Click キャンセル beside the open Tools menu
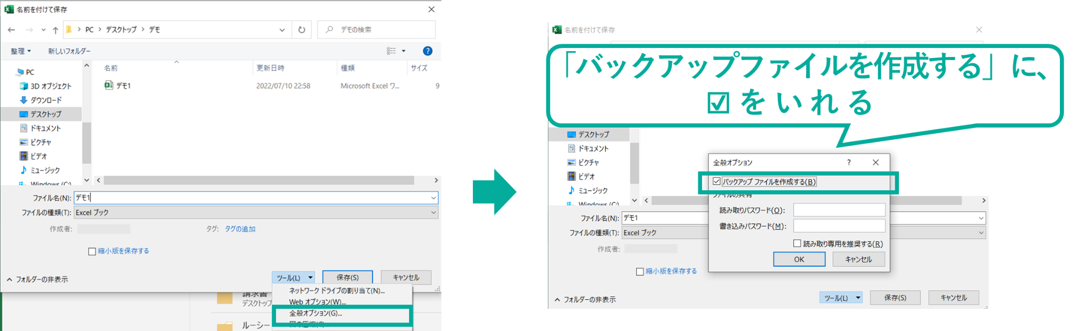This screenshot has width=1081, height=331. point(406,277)
